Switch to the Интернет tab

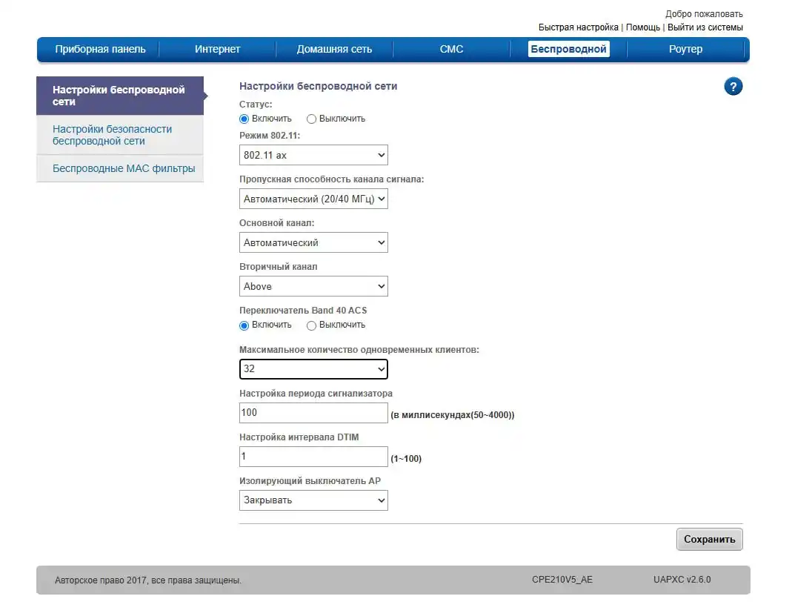pos(217,49)
